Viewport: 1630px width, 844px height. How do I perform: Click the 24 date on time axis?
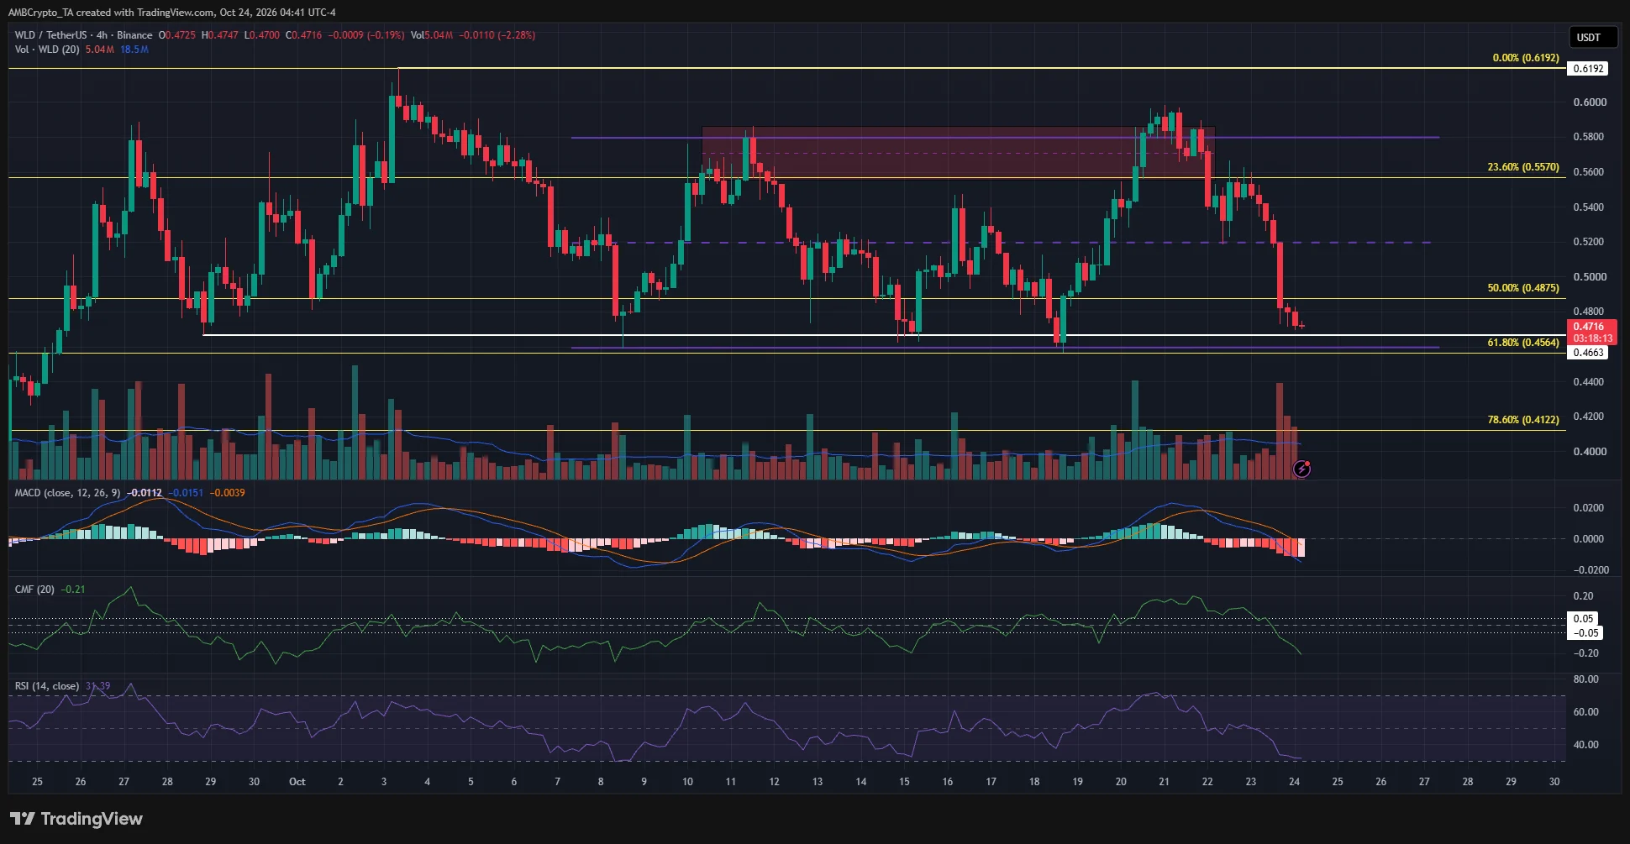click(1295, 782)
